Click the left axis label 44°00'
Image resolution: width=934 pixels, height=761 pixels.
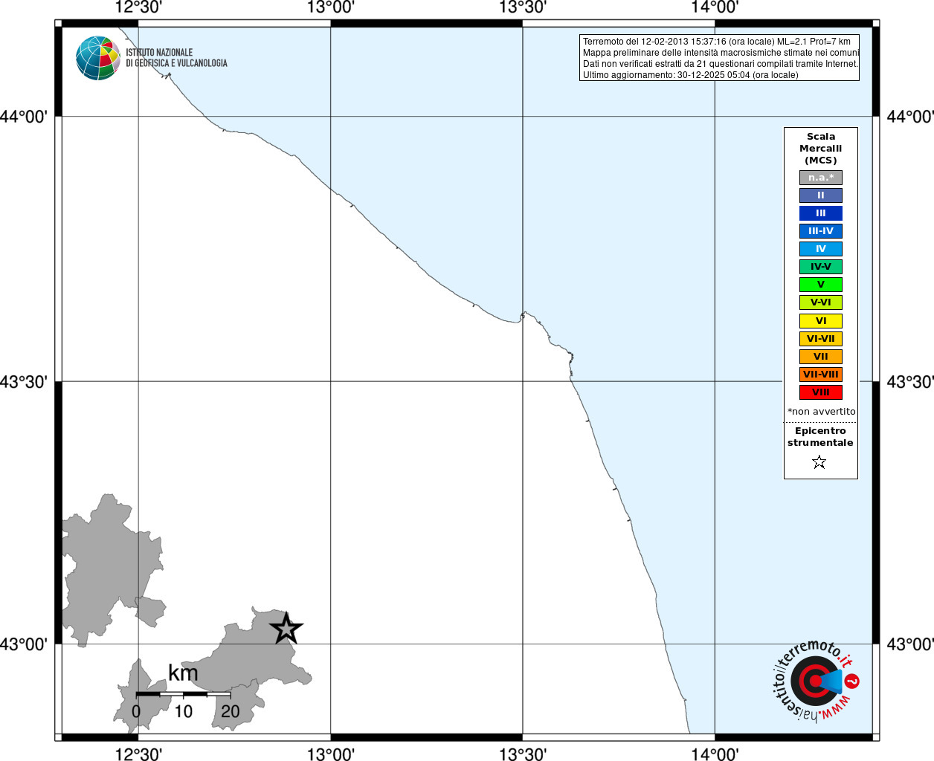point(24,117)
